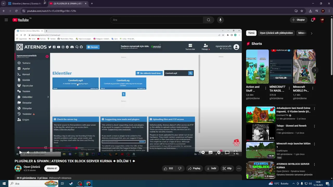This screenshot has width=333, height=187.
Task: Open the MİNECRAFT'TA NASIL short
Action: [x=281, y=66]
